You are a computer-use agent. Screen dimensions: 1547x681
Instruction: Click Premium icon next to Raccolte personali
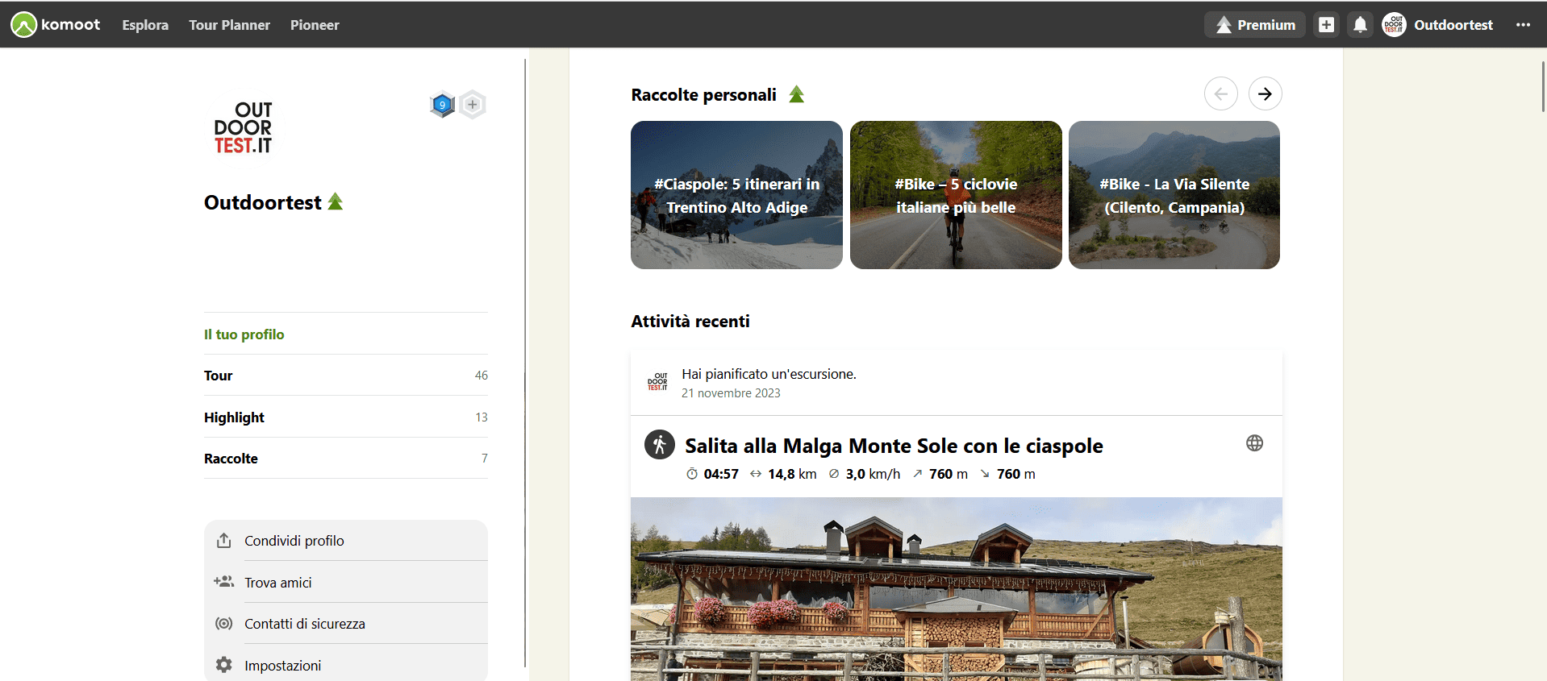coord(796,94)
